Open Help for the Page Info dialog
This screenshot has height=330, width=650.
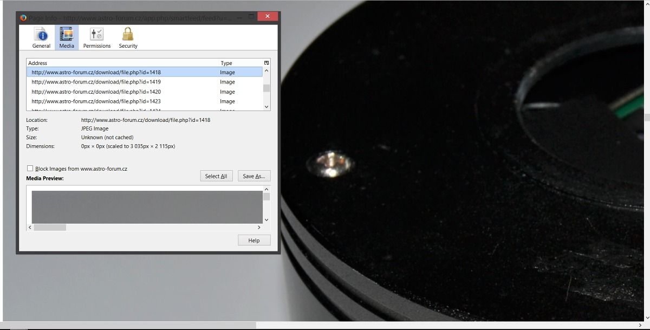[254, 240]
